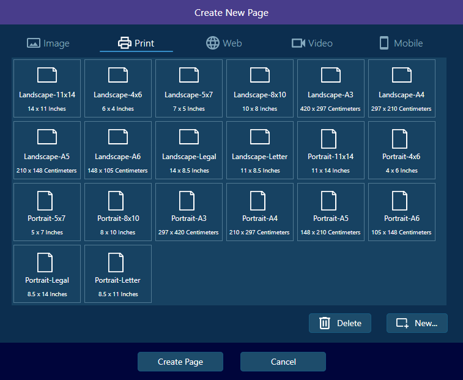463x380 pixels.
Task: Select Landscape-8x10 page icon
Action: [260, 75]
